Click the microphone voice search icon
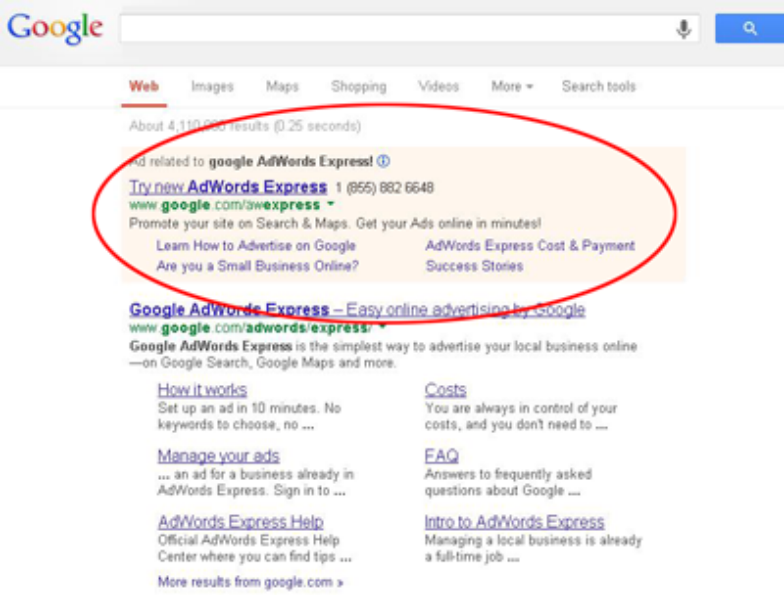784x595 pixels. point(683,29)
